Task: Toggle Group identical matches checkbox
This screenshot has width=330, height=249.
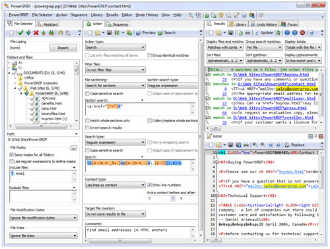Action: [150, 55]
